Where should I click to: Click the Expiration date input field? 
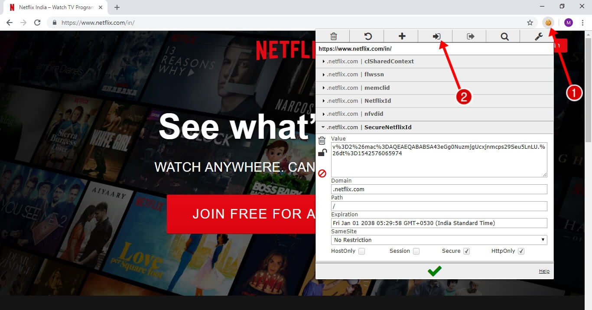pos(439,223)
